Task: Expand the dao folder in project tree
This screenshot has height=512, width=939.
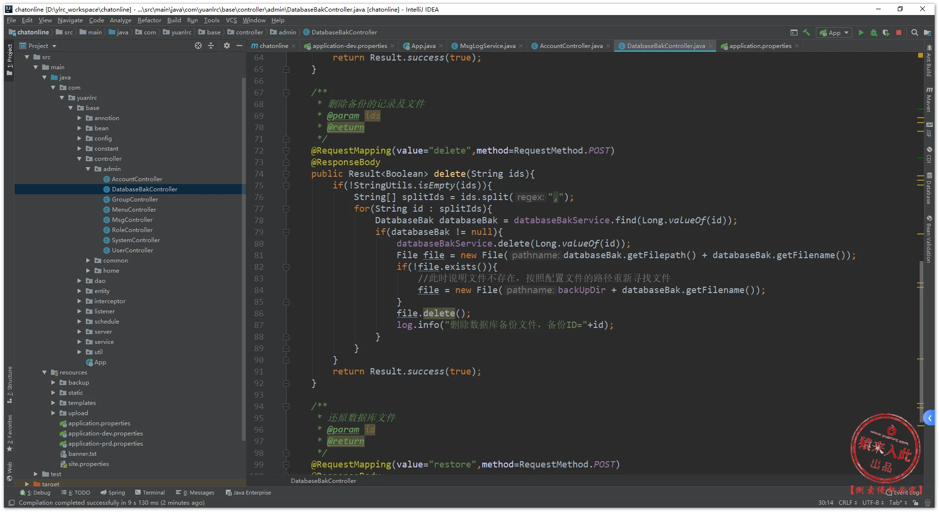Action: coord(80,280)
